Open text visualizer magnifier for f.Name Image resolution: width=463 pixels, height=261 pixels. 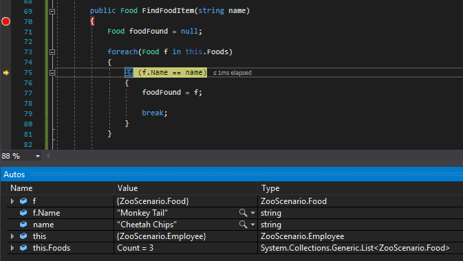point(243,213)
